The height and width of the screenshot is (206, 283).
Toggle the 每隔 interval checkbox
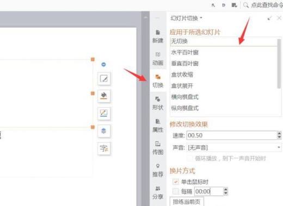pos(176,191)
